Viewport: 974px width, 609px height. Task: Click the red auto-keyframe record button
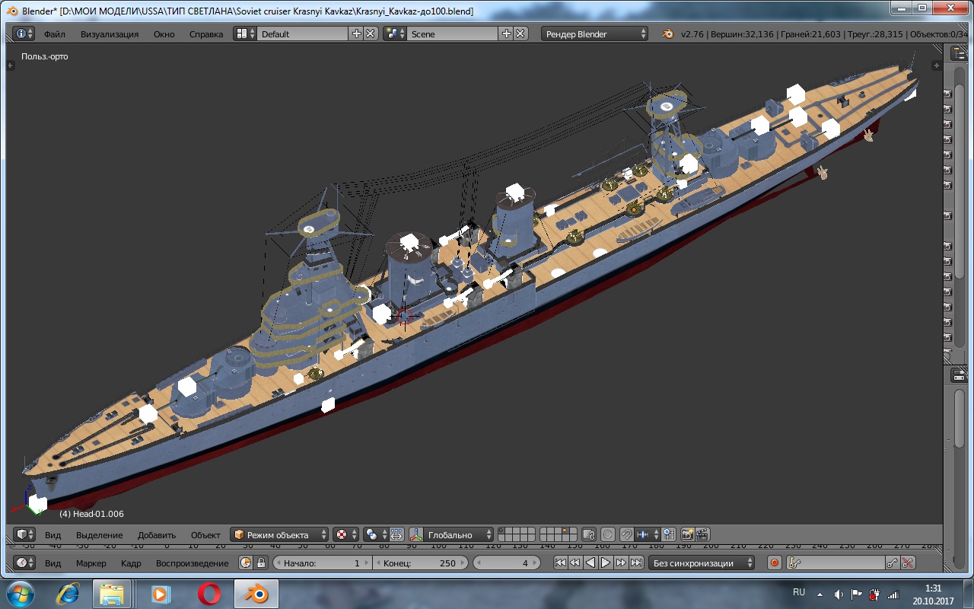774,563
